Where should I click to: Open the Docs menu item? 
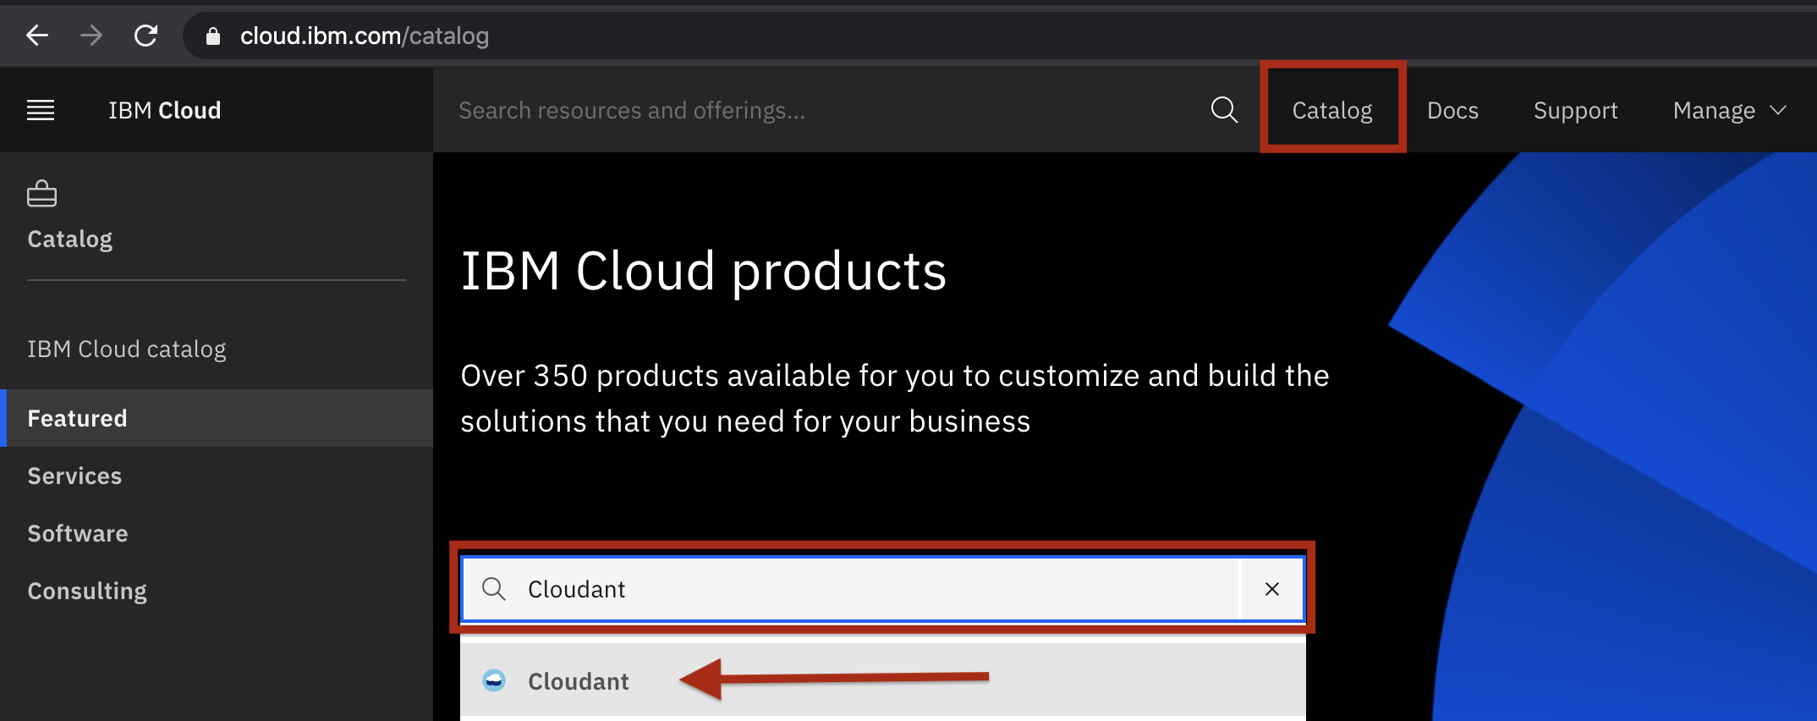coord(1452,110)
